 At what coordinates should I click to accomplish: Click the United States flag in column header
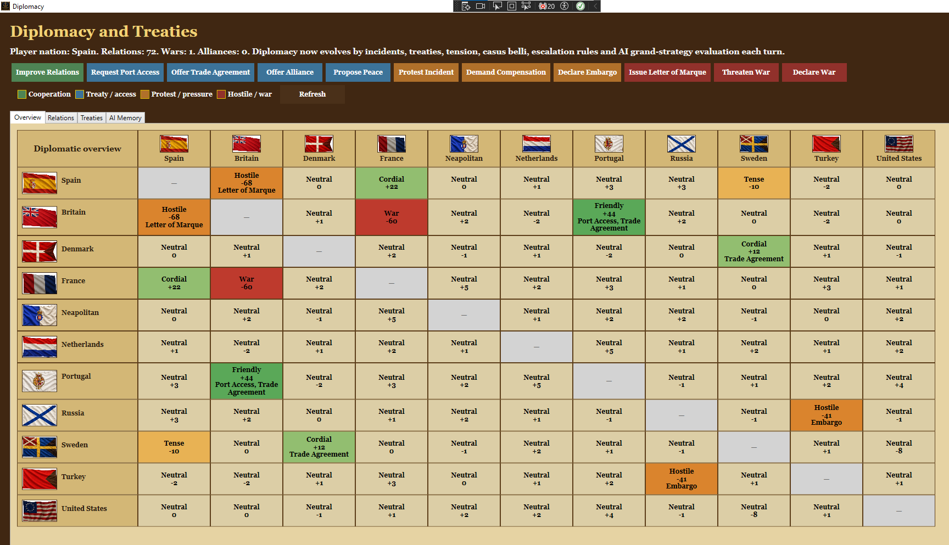pos(899,144)
